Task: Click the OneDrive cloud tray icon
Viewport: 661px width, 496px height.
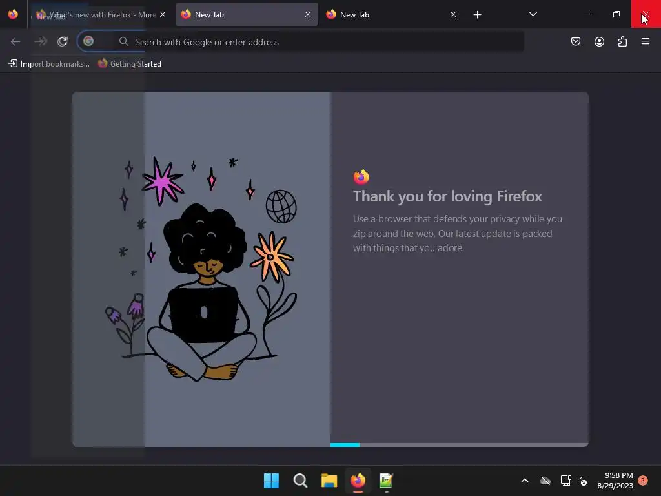Action: pos(545,480)
